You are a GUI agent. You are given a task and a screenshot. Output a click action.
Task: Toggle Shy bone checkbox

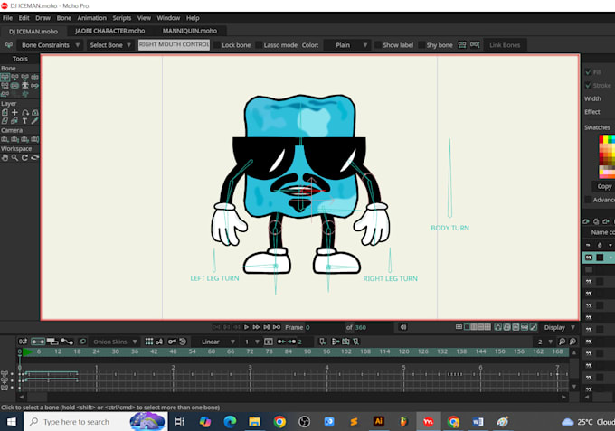(x=421, y=45)
